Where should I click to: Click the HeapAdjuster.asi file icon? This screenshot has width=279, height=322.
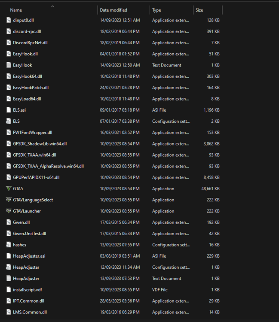pos(9,256)
